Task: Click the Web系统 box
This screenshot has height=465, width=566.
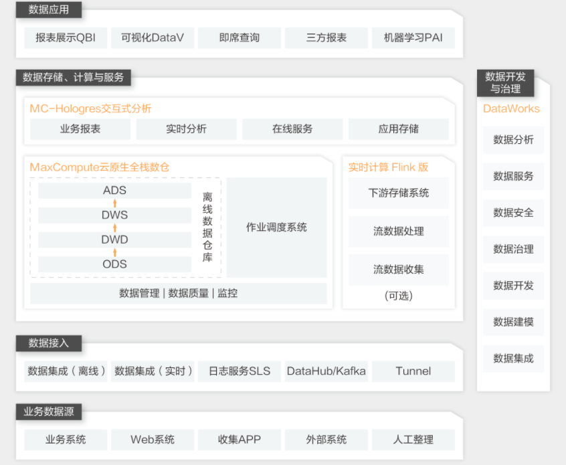Action: pyautogui.click(x=153, y=440)
